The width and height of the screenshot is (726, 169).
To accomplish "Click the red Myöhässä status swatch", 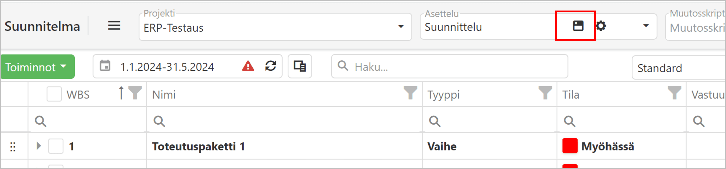I will coord(569,146).
